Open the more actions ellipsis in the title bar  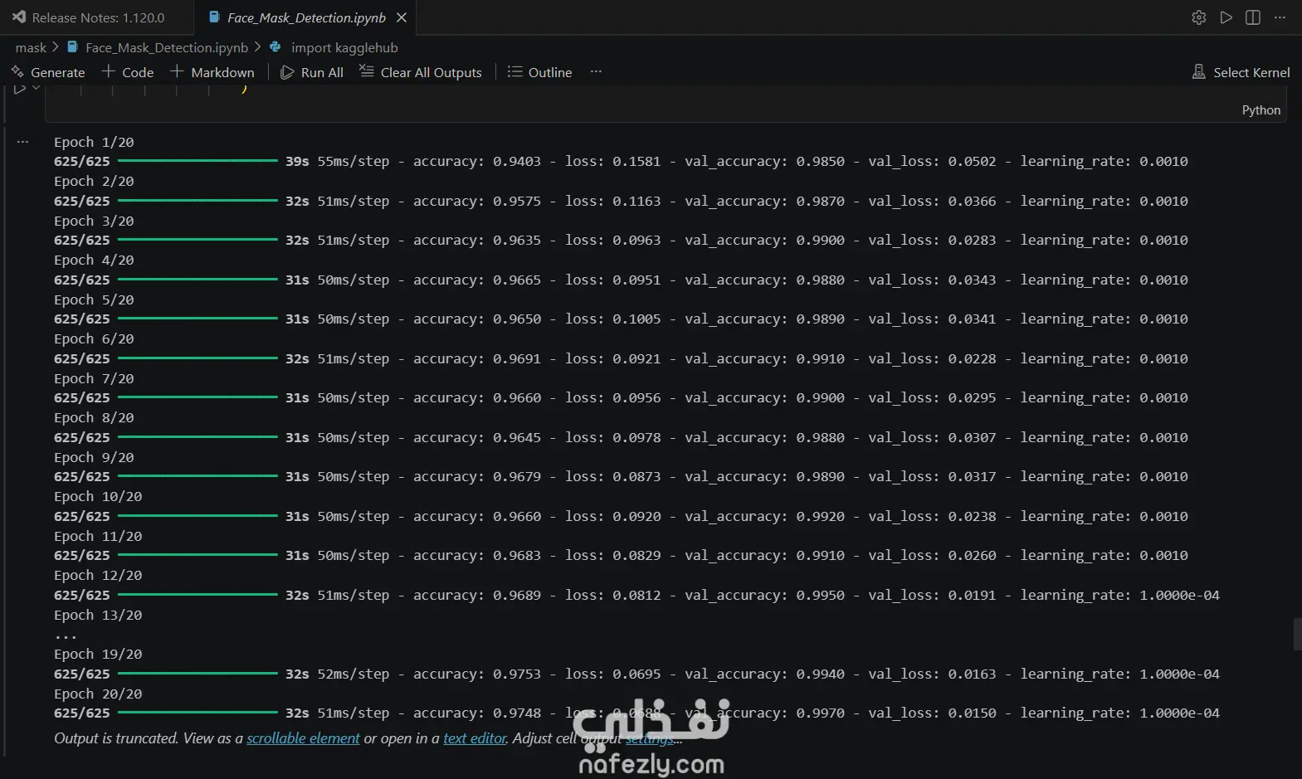click(1280, 17)
